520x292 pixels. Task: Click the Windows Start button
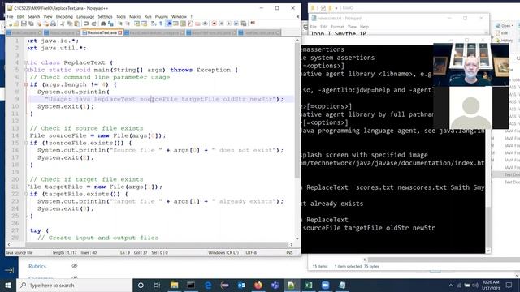click(8, 285)
